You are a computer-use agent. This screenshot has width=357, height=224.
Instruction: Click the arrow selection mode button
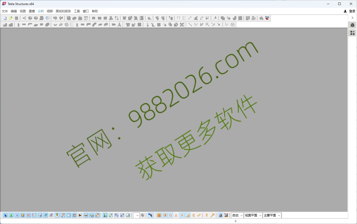point(150,215)
